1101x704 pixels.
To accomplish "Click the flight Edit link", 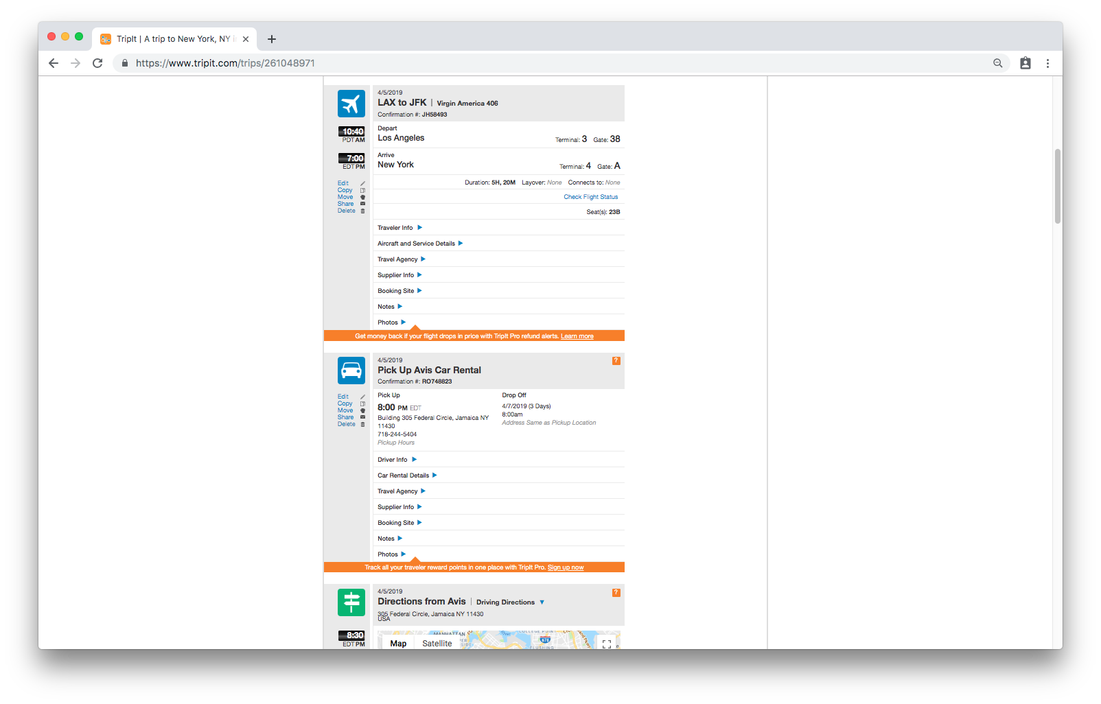I will [343, 183].
